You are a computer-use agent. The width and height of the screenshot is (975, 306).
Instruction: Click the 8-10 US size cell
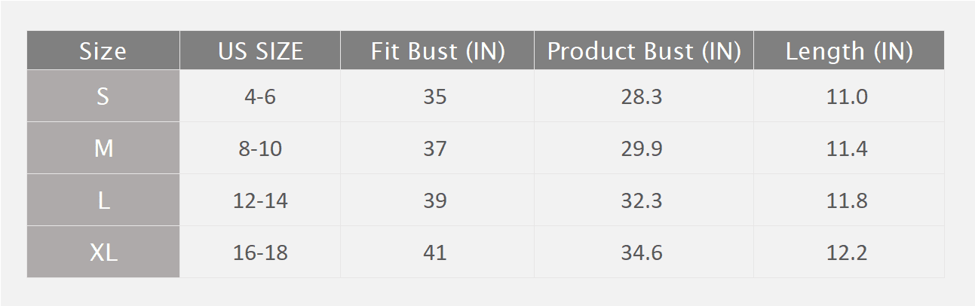260,148
